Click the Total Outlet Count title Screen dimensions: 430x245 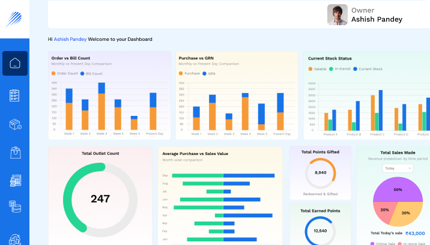click(x=100, y=153)
